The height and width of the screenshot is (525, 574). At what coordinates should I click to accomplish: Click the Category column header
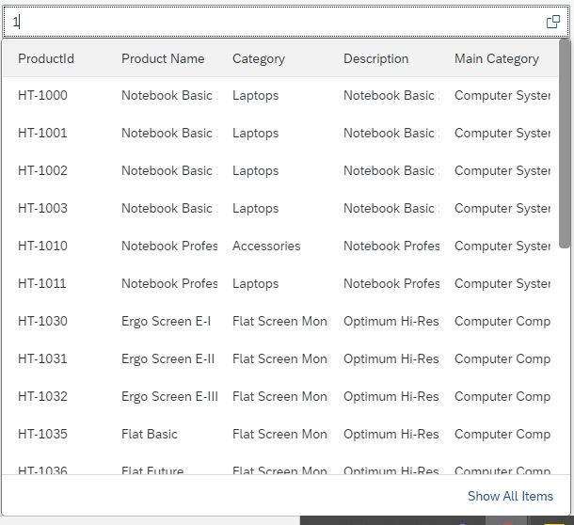[259, 58]
